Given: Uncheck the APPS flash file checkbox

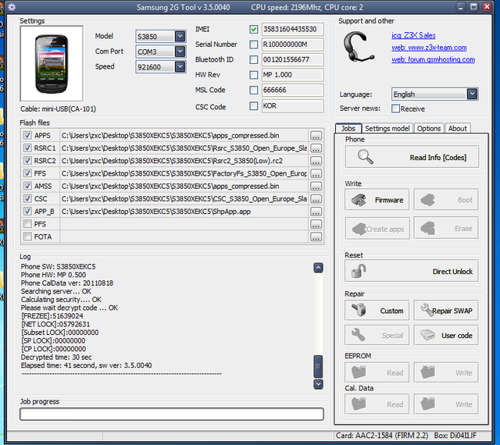Looking at the screenshot, I should (x=27, y=135).
